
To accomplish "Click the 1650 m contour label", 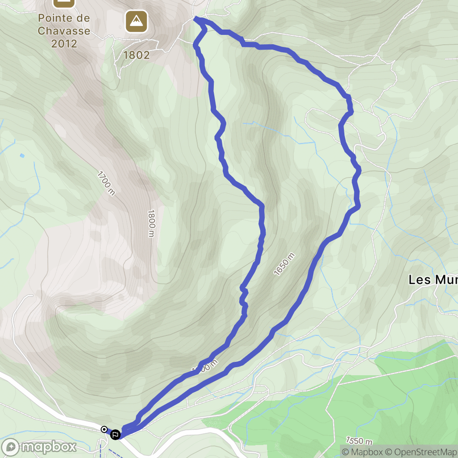I will [x=284, y=264].
